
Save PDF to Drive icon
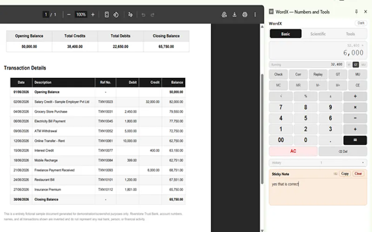click(x=224, y=15)
